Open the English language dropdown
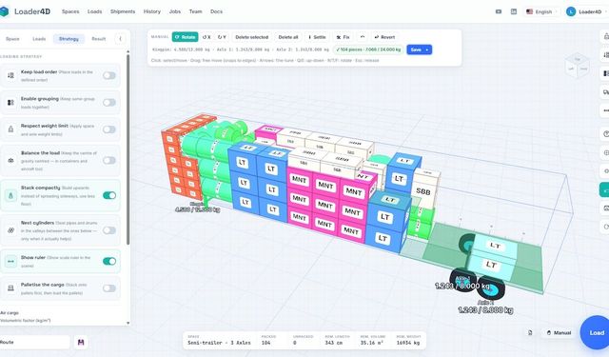609x357 pixels. (541, 11)
